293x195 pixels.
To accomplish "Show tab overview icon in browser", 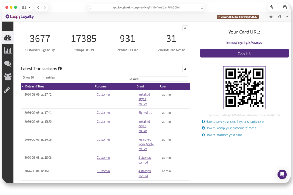I will 285,7.
